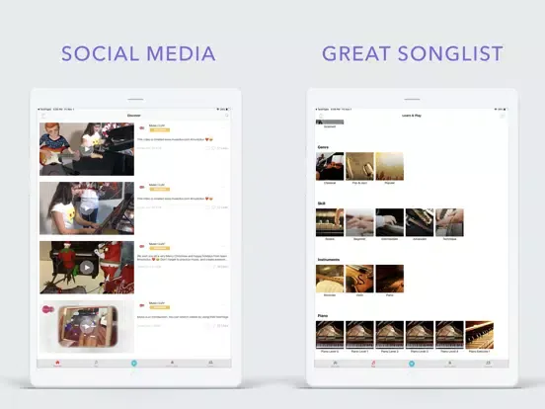Select red Play tab on Learn & Play screen
The image size is (545, 409).
tap(373, 364)
